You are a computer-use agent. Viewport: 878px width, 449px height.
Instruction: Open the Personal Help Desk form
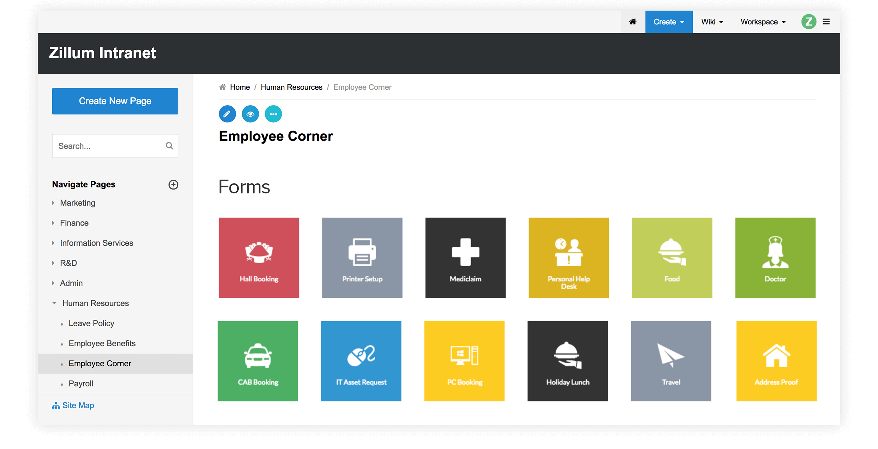pos(568,258)
